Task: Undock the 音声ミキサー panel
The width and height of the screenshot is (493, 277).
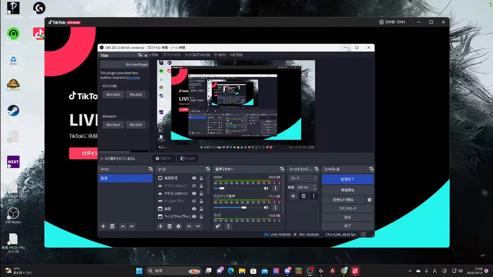Action: 282,169
